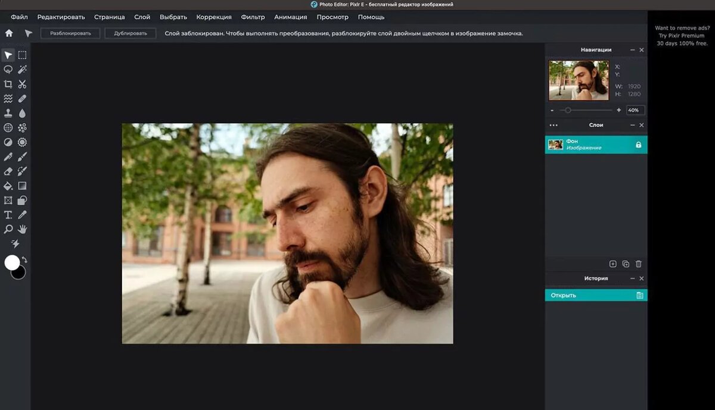Close the Навигации panel
The width and height of the screenshot is (715, 410).
coord(642,50)
